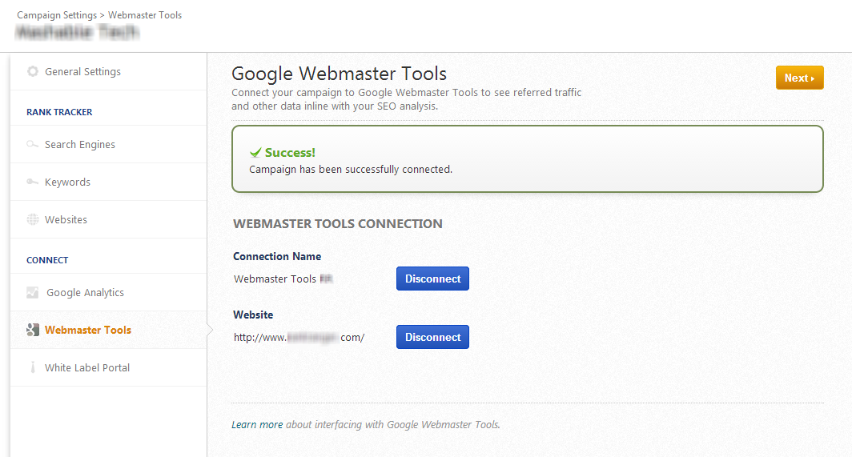Open the Websites sidebar item
This screenshot has height=457, width=852.
[66, 220]
